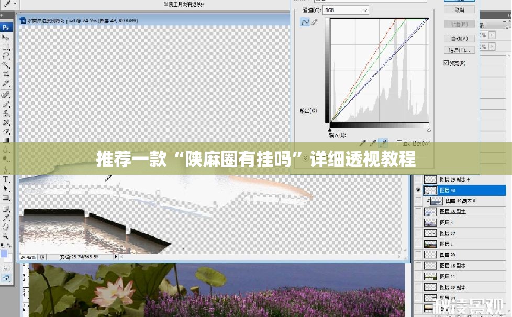Select the Magic Wand tool
The width and height of the screenshot is (512, 317).
pos(6,65)
